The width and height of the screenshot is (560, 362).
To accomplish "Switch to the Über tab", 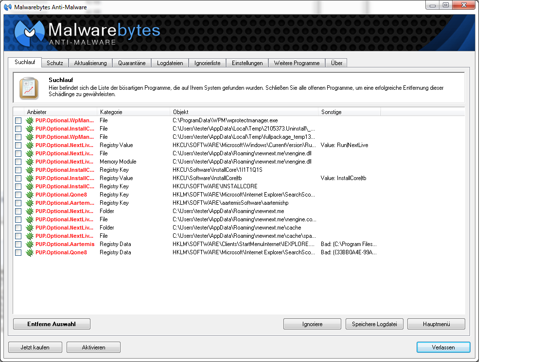I will pos(336,63).
